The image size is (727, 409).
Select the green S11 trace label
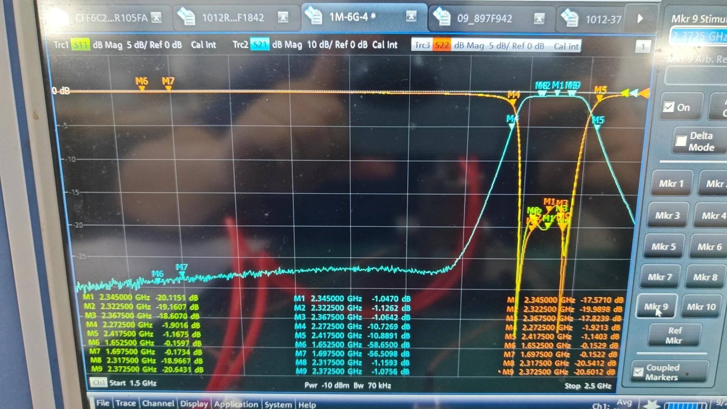(x=80, y=45)
